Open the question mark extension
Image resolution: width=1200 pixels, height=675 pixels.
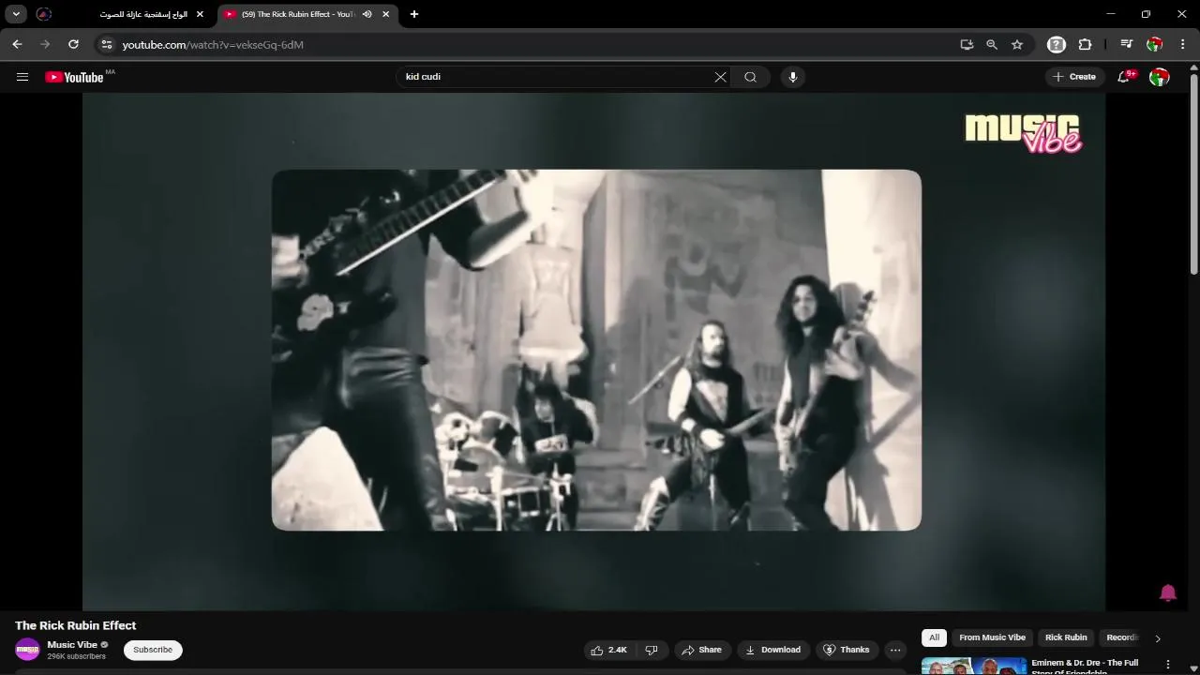point(1057,44)
